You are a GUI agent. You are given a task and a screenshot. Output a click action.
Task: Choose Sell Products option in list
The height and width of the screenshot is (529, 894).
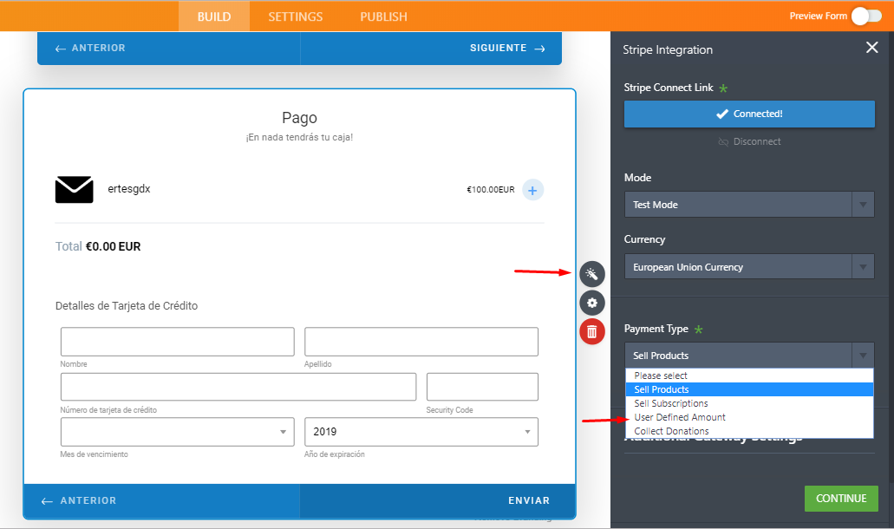pos(749,389)
